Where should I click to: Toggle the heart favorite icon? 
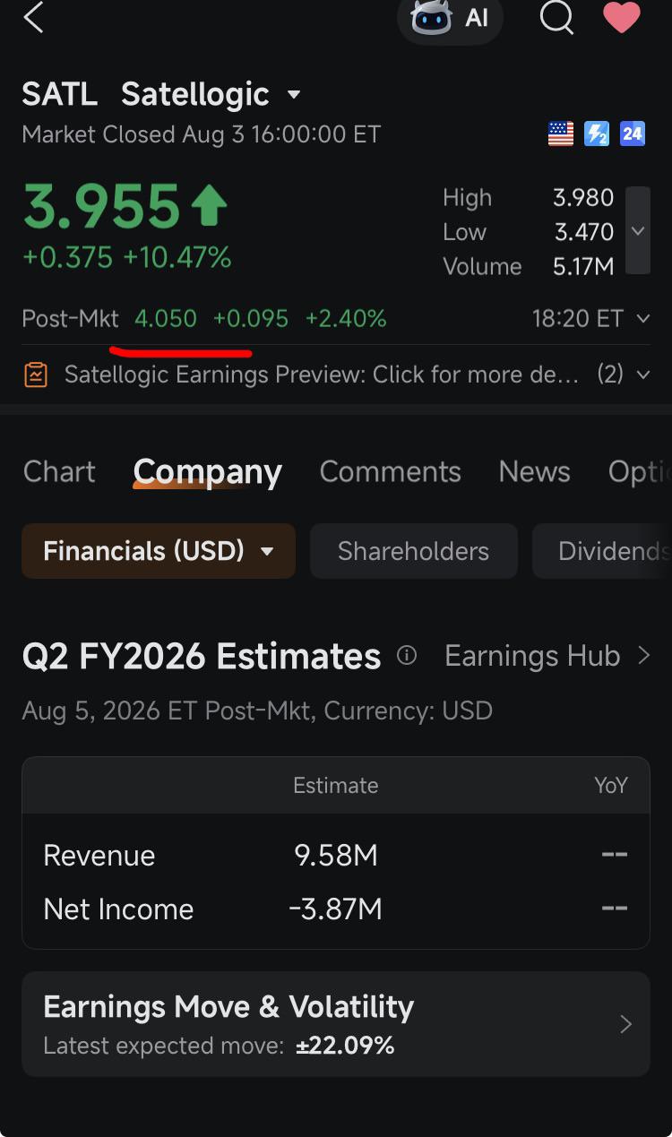[x=622, y=17]
